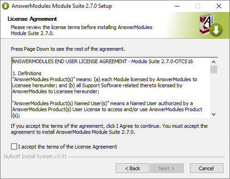
Task: Click the "Nullsoft Install System v3.01" label
Action: click(35, 156)
